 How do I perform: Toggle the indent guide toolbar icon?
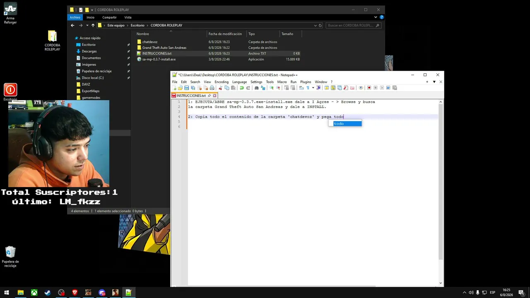[x=318, y=88]
